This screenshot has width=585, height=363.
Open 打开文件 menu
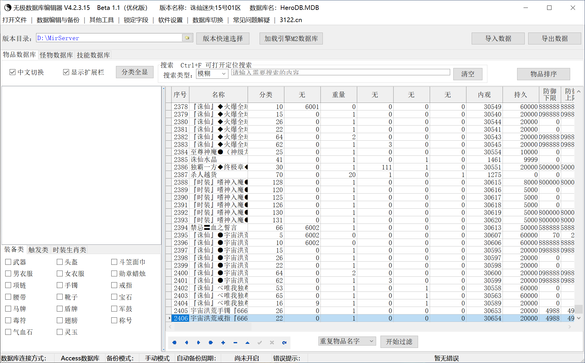coord(15,20)
